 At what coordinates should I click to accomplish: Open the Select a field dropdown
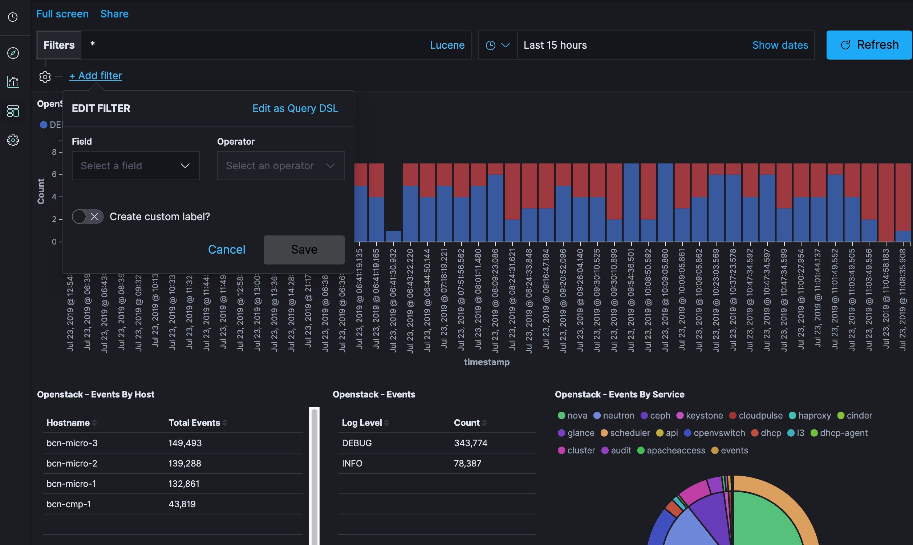(x=135, y=166)
